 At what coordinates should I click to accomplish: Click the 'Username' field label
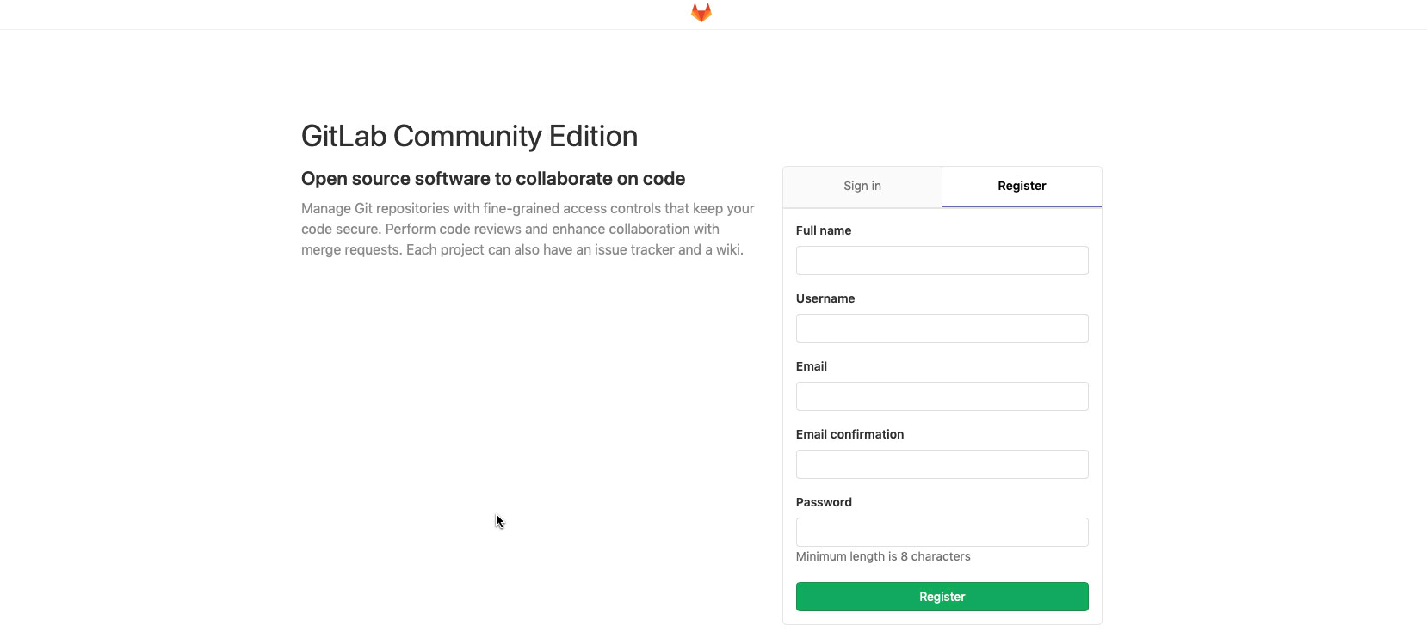point(825,298)
